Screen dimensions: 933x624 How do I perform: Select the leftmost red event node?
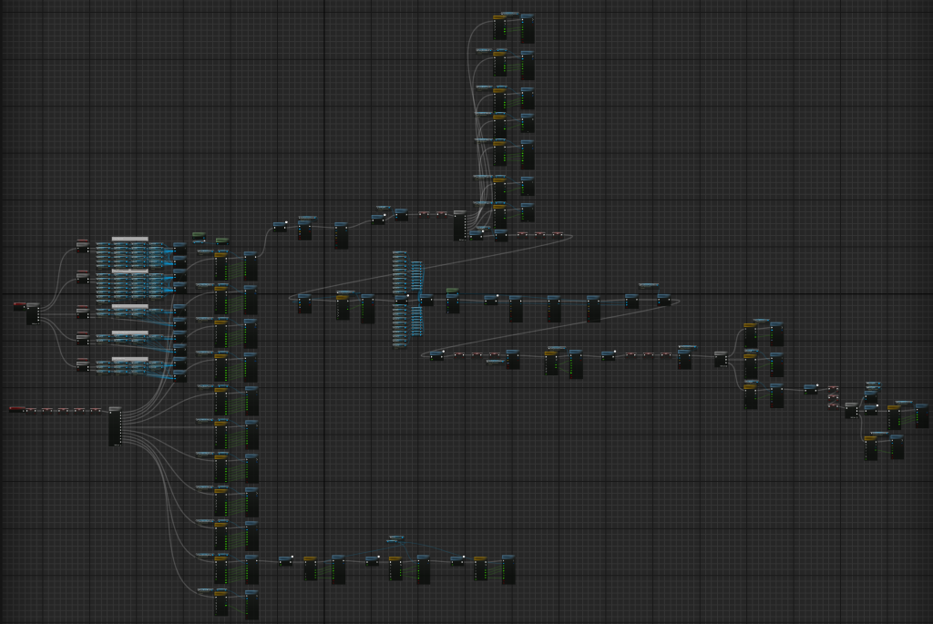point(19,306)
